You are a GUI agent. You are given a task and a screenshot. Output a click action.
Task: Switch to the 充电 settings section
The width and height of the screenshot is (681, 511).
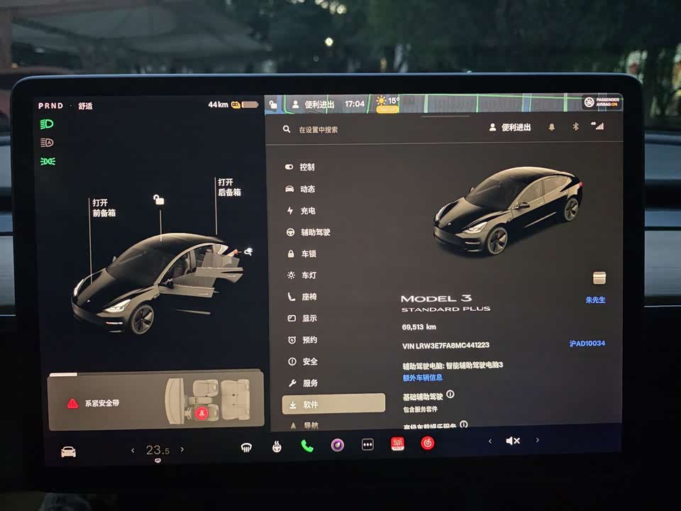[309, 210]
